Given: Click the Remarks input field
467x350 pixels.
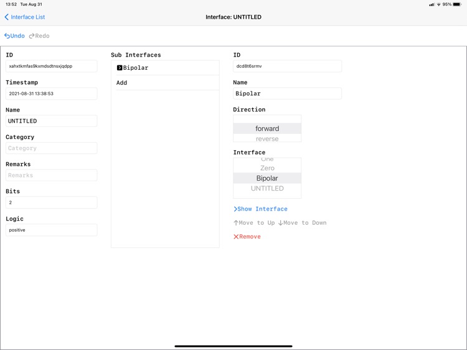Looking at the screenshot, I should [x=51, y=175].
